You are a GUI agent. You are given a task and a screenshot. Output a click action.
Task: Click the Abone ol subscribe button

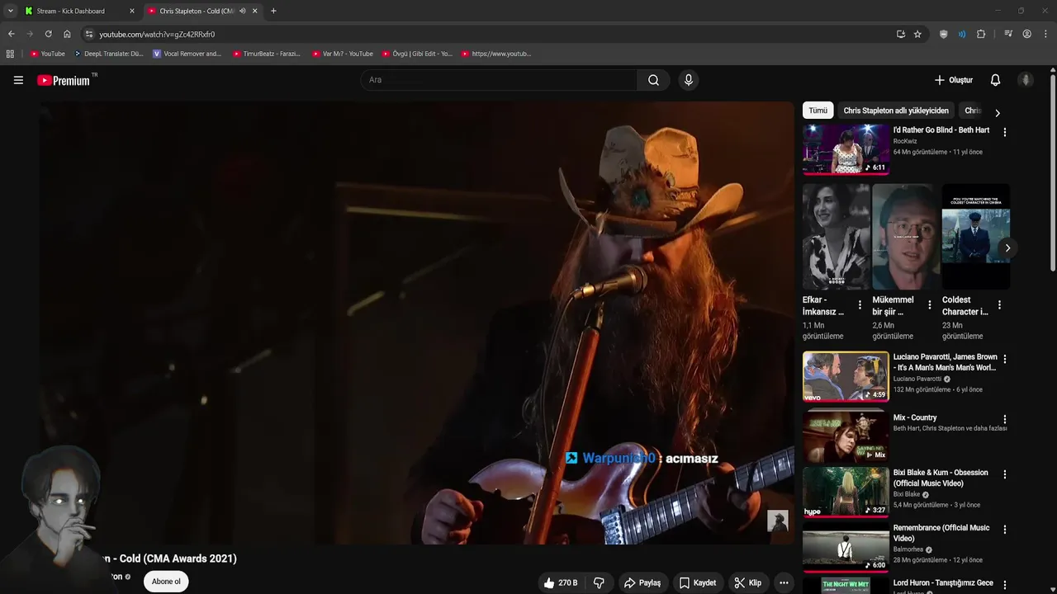click(166, 581)
